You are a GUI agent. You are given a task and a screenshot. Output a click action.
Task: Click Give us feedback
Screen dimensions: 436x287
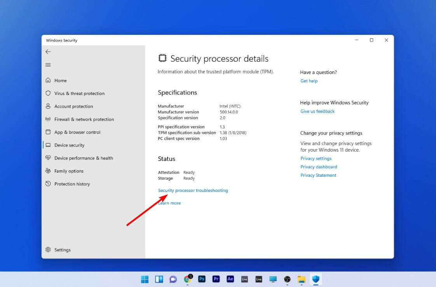[x=317, y=111]
